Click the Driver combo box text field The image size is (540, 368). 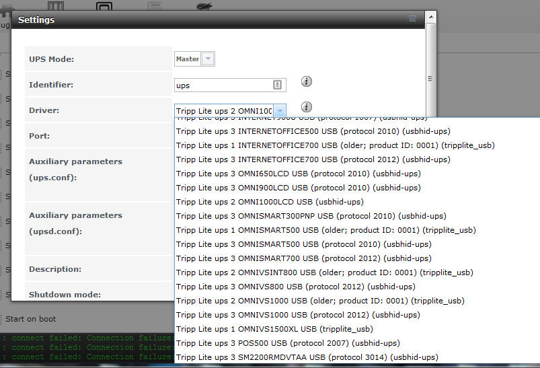click(x=224, y=111)
